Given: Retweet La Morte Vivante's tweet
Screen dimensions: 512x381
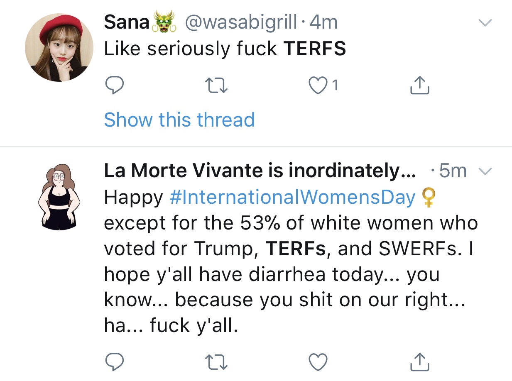Looking at the screenshot, I should [x=217, y=362].
